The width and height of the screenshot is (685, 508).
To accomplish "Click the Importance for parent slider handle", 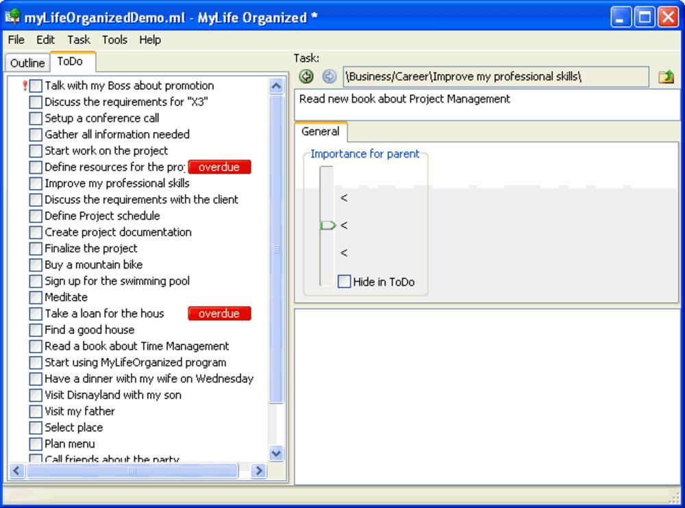I will click(x=327, y=225).
